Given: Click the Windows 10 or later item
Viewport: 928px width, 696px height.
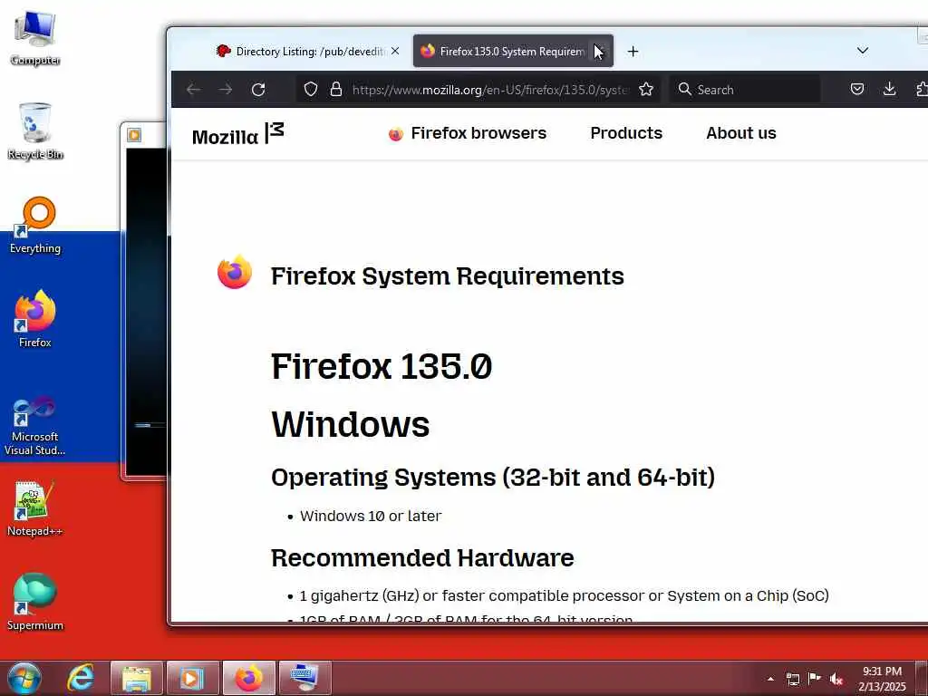Looking at the screenshot, I should [371, 516].
